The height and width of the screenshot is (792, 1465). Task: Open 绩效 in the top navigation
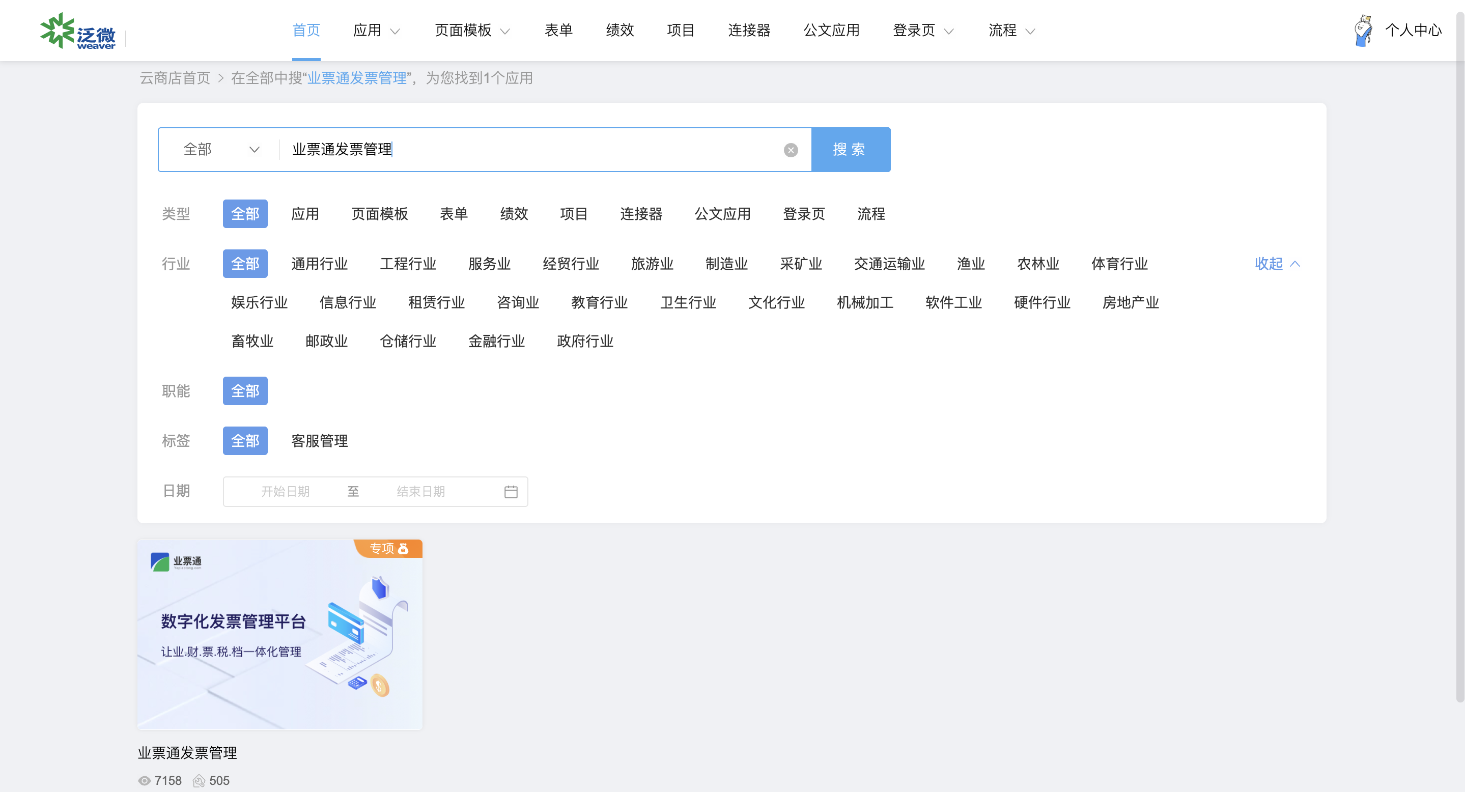coord(620,30)
